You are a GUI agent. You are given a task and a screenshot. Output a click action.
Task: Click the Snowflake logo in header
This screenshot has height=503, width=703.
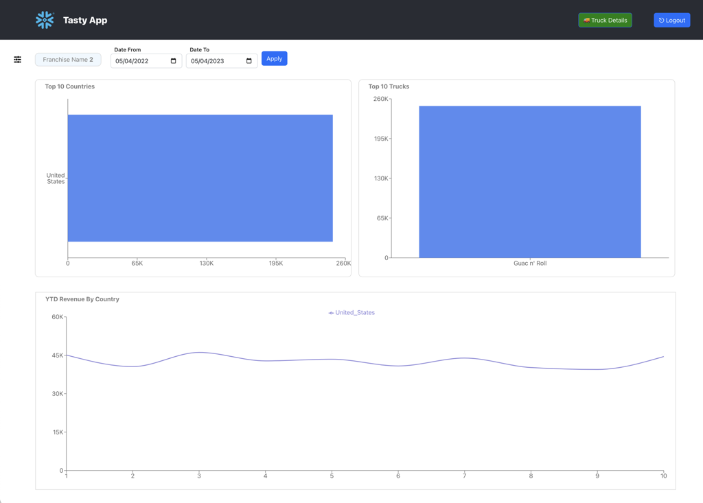(45, 20)
